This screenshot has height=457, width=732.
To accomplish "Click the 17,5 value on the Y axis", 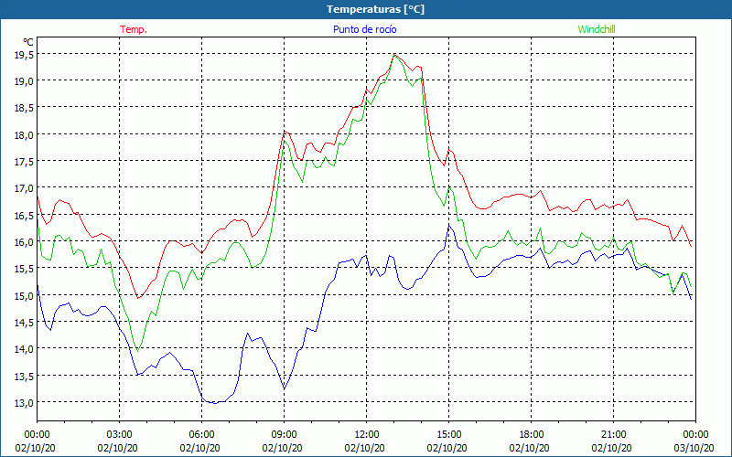I will click(24, 162).
